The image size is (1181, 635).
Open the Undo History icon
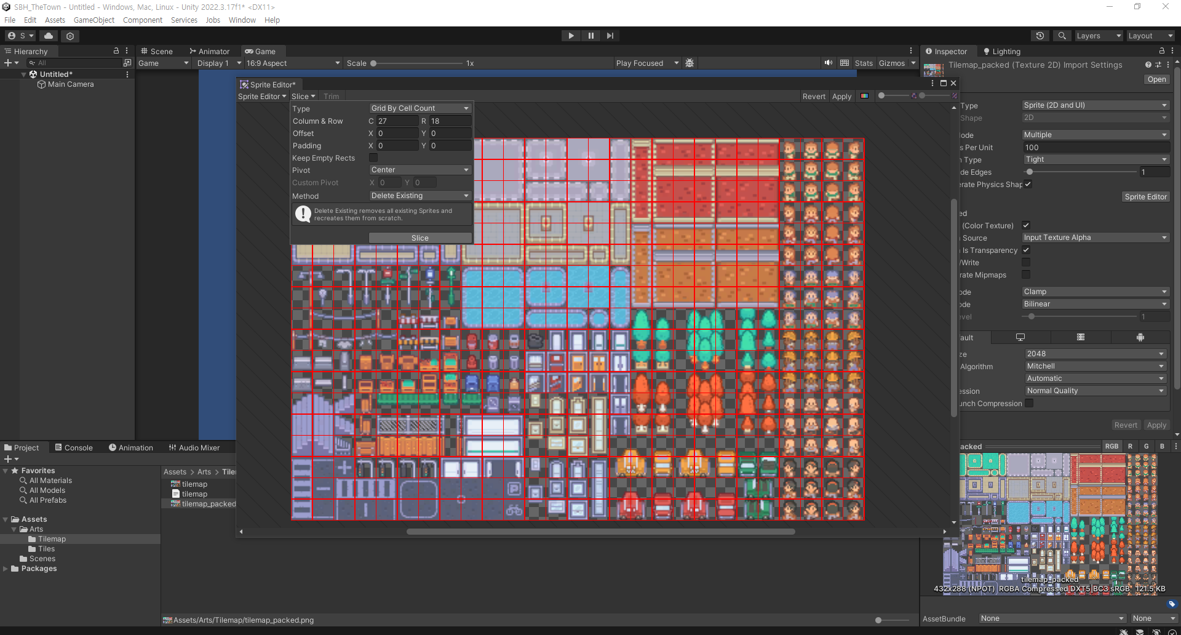pyautogui.click(x=1040, y=36)
